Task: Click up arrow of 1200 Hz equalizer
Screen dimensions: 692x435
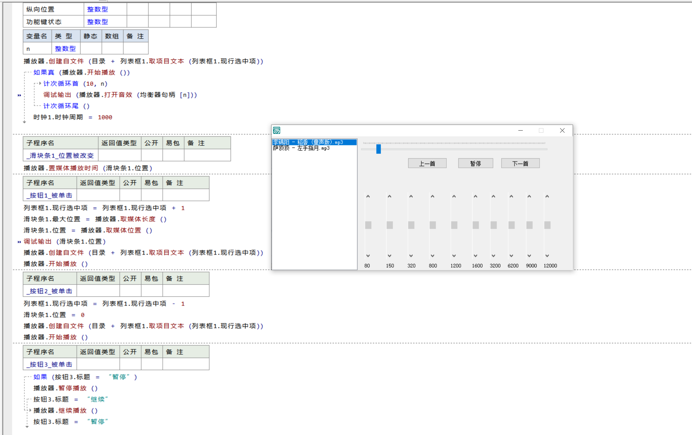Action: tap(454, 196)
